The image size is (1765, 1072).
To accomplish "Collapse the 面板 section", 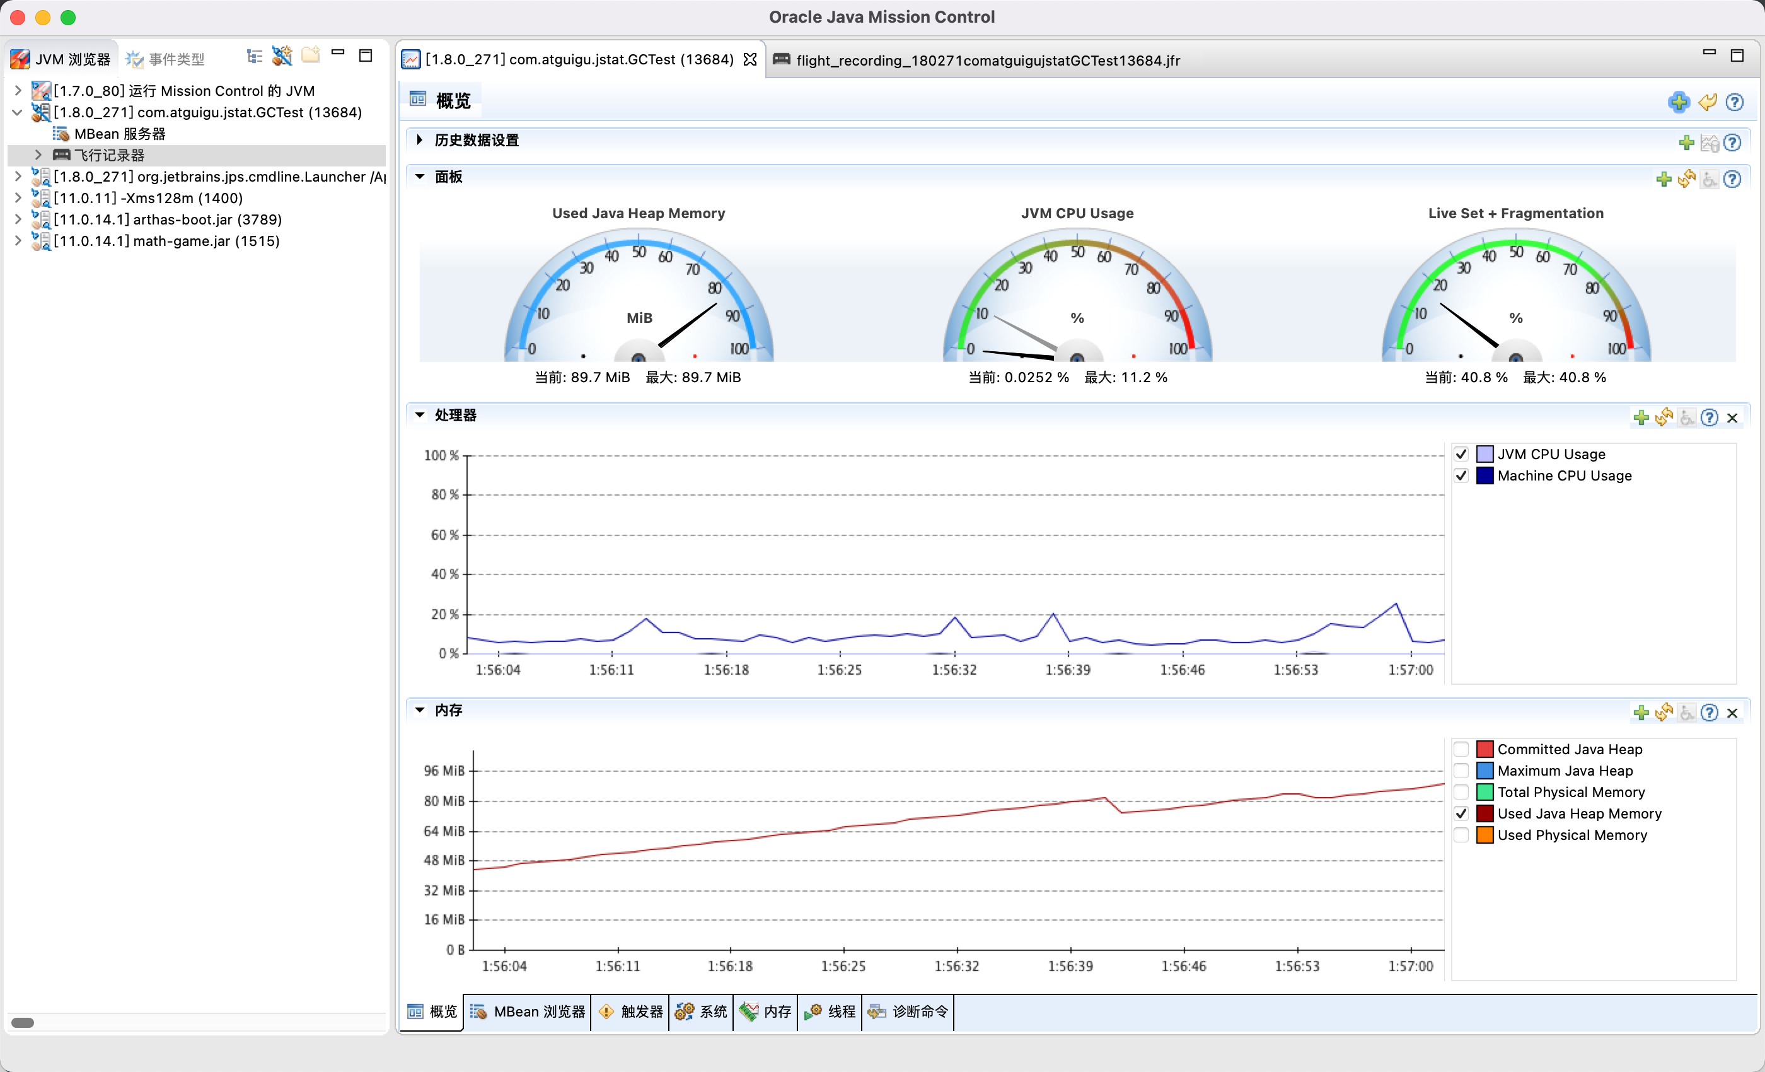I will (420, 177).
